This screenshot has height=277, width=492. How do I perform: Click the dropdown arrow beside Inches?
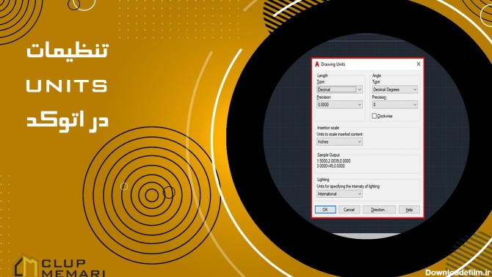[x=360, y=141]
